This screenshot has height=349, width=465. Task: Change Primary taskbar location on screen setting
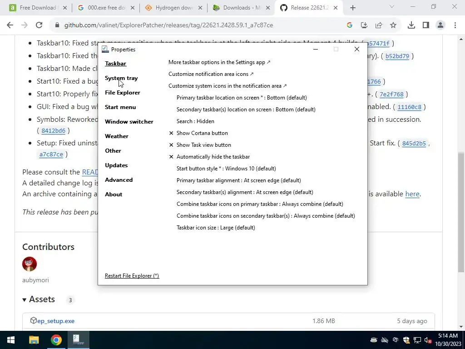(242, 98)
